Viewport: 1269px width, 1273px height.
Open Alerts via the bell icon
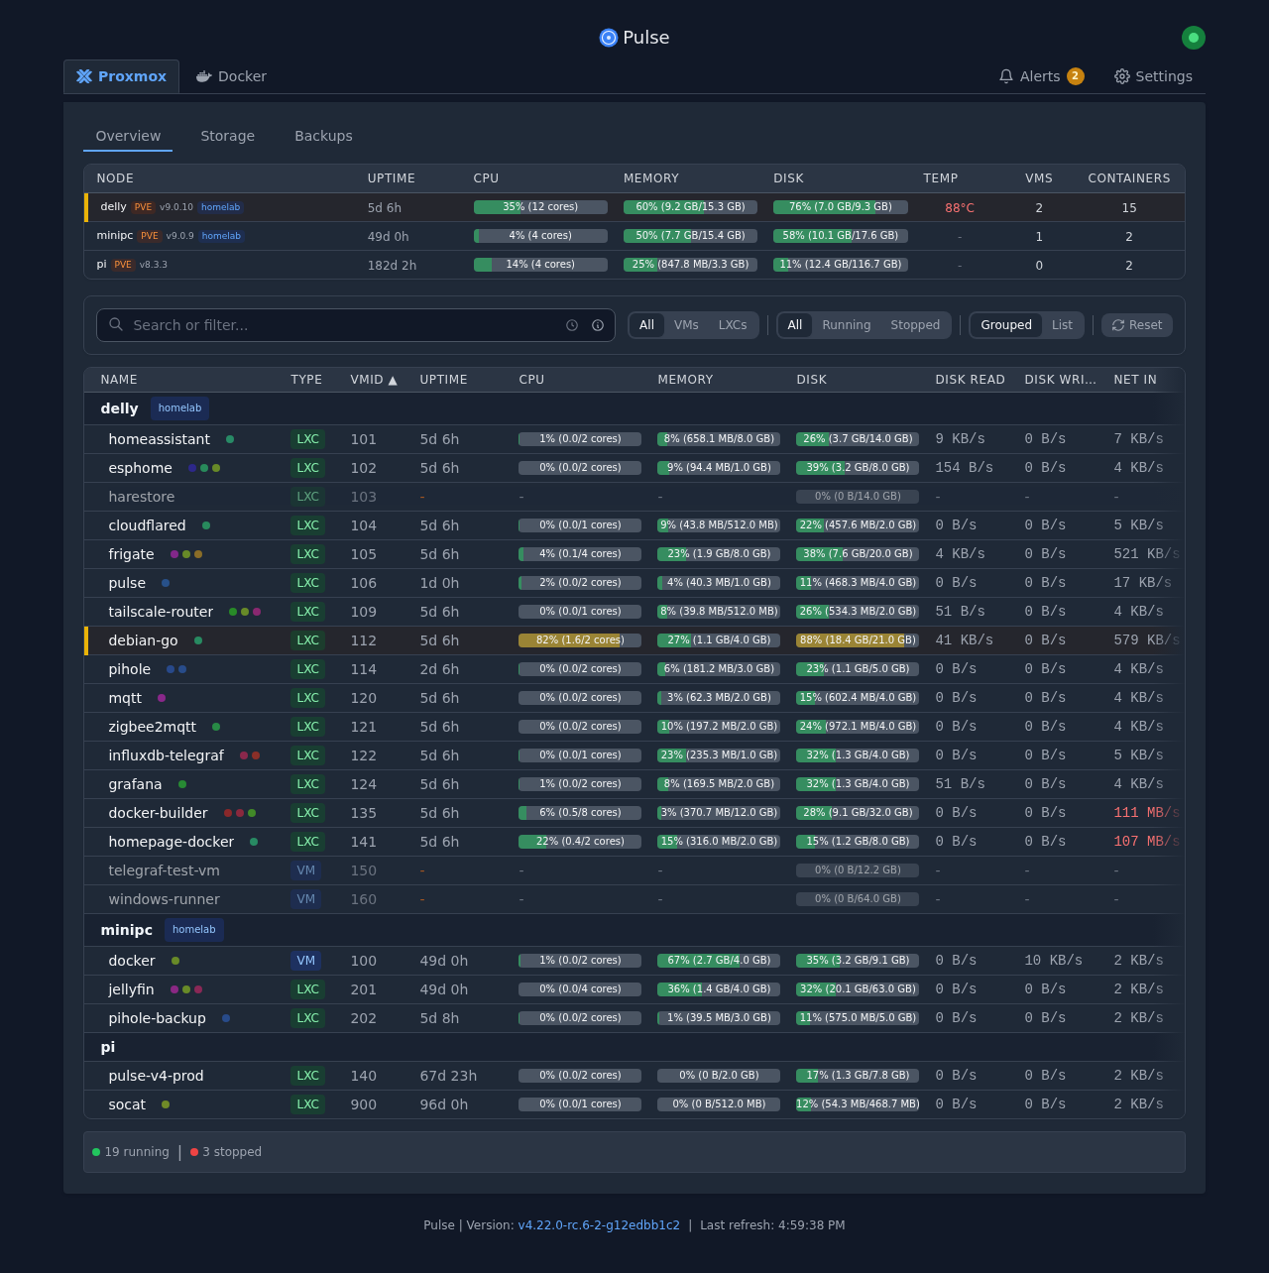[1006, 76]
